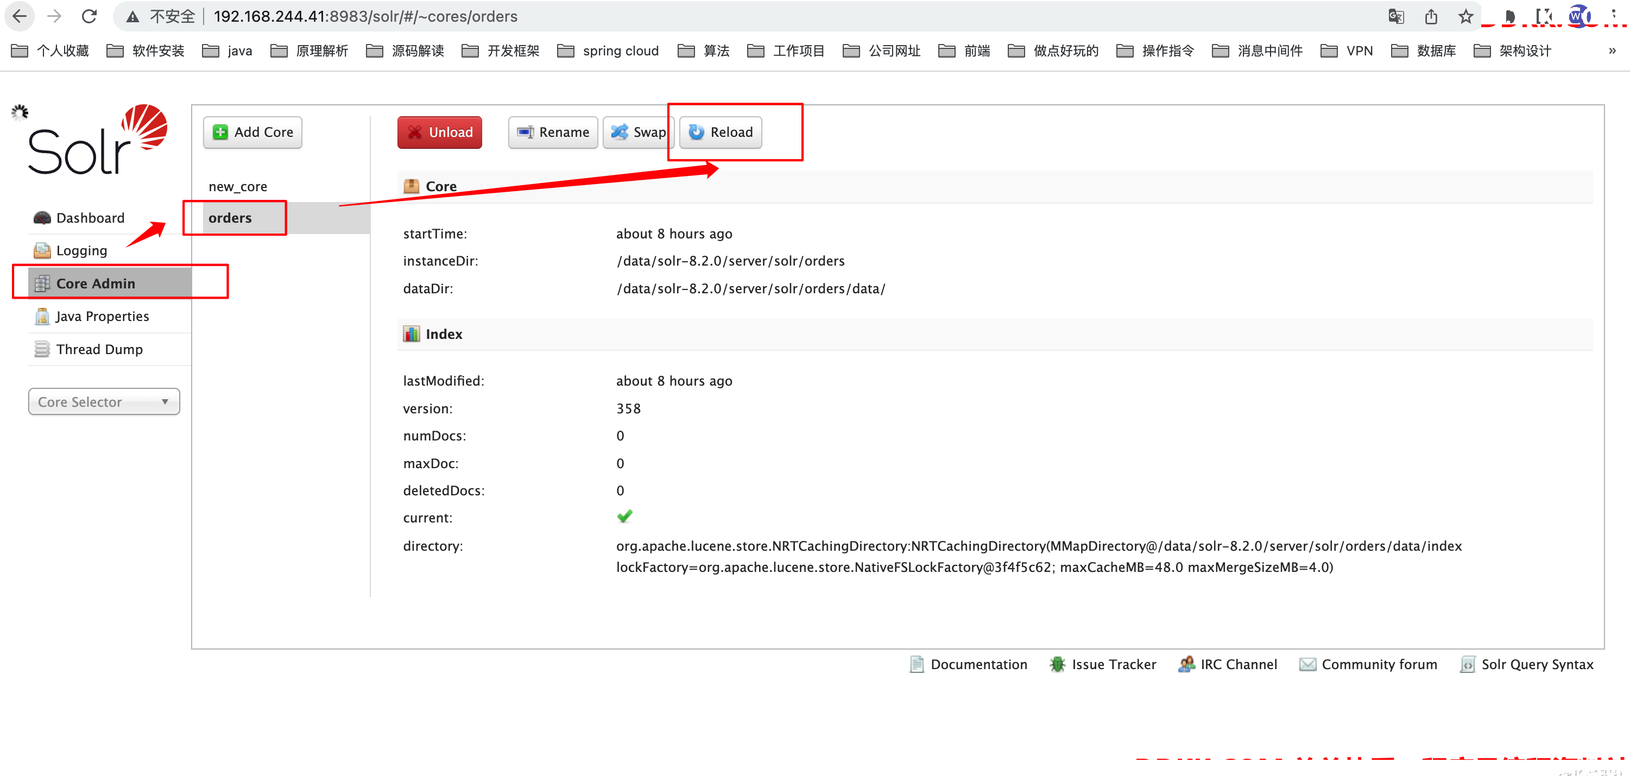Go forward in browser history
The height and width of the screenshot is (781, 1630).
pos(54,16)
